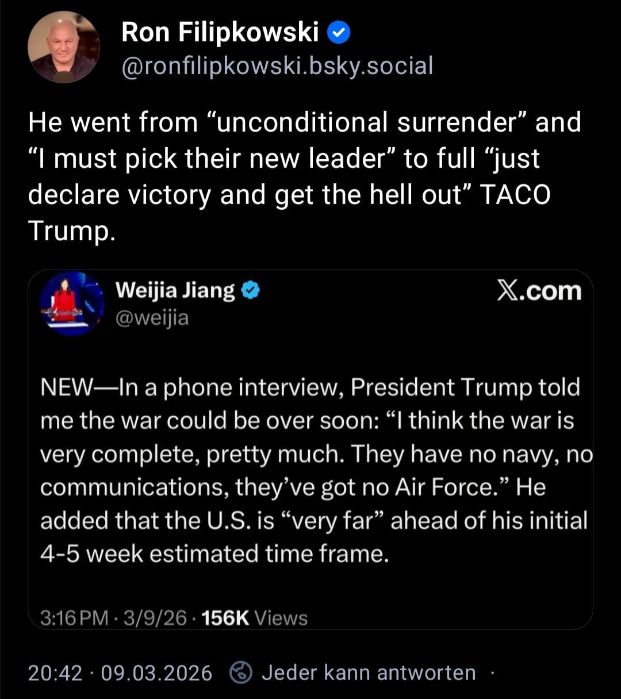Viewport: 621px width, 699px height.
Task: Select the Weijia Jiang name in the quote
Action: (175, 291)
